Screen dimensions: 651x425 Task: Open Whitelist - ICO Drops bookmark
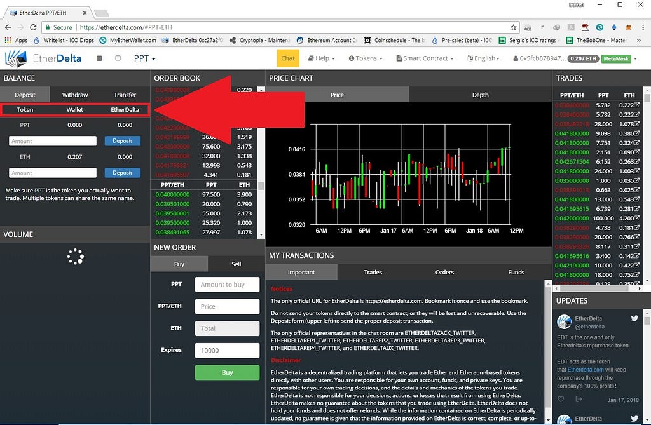click(64, 40)
